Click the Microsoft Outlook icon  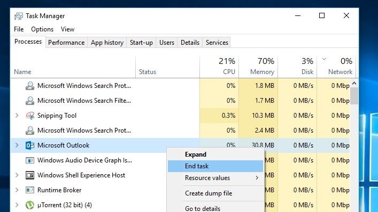click(x=30, y=145)
